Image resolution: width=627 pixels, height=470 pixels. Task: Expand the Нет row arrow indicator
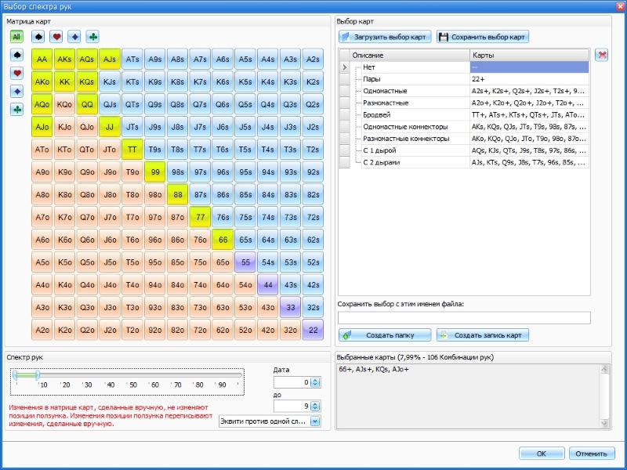(x=345, y=67)
